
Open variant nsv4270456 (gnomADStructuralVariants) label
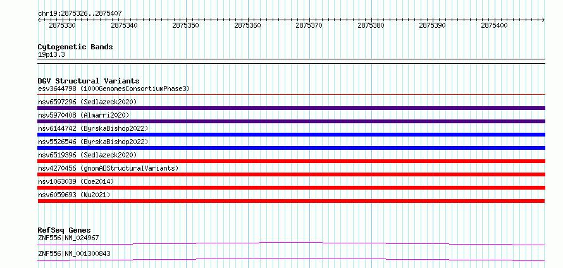coord(108,168)
